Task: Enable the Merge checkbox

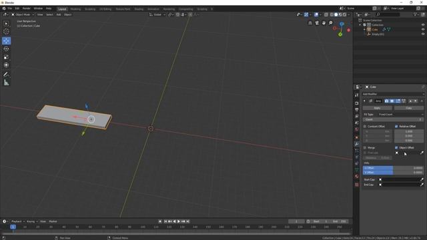Action: pyautogui.click(x=365, y=148)
